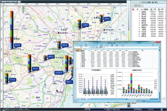Screen dimensions: 167x111
Task: Click the 神田店 map marker label
Action: pyautogui.click(x=64, y=45)
